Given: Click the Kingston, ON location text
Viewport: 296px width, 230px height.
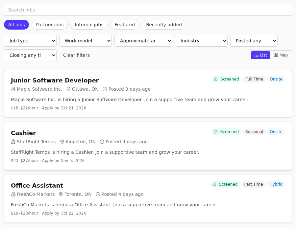Looking at the screenshot, I should point(81,142).
